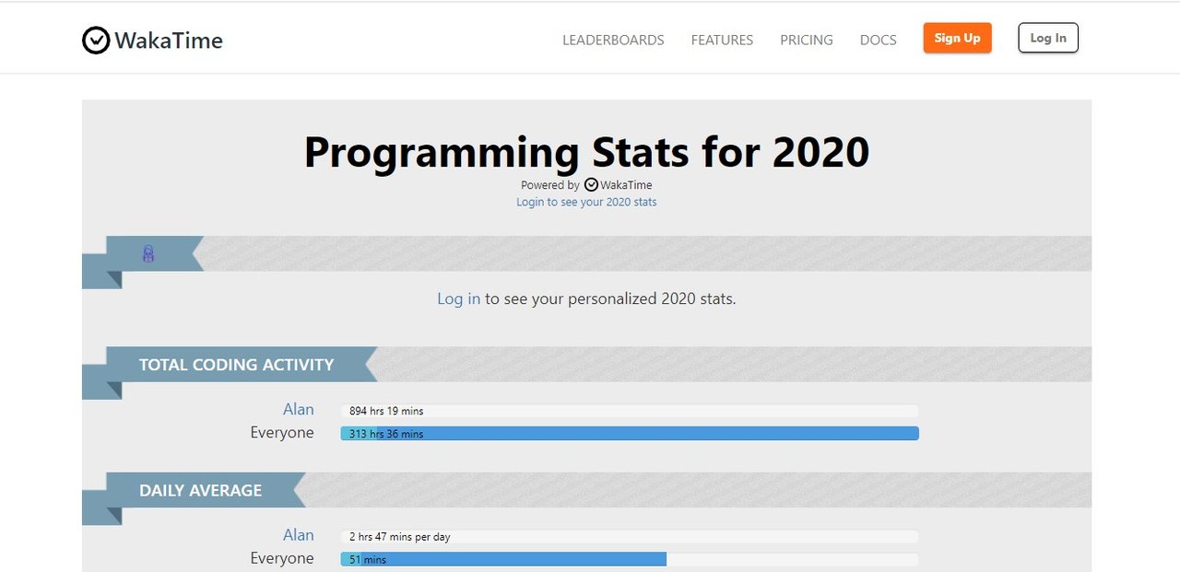1180x572 pixels.
Task: Click the 'TOTAL CODING ACTIVITY' section header
Action: click(237, 365)
